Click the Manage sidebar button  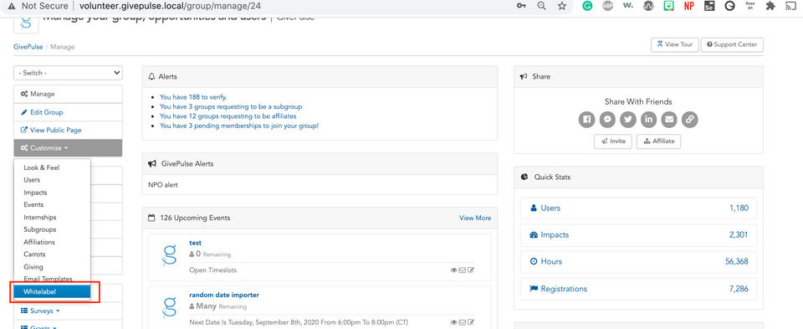coord(68,94)
